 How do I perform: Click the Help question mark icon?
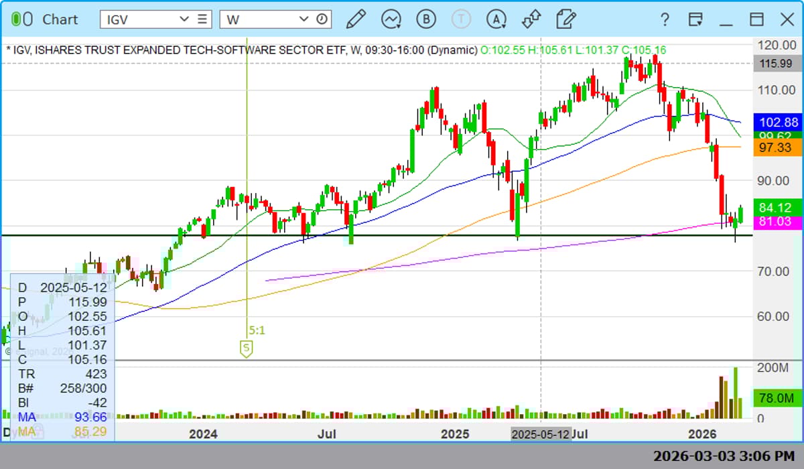coord(664,19)
